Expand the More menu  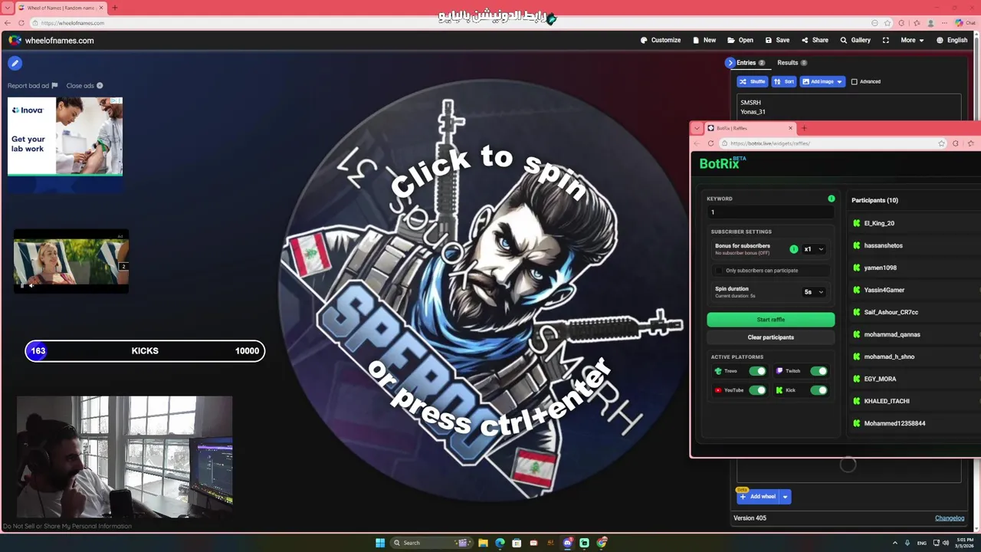tap(912, 40)
